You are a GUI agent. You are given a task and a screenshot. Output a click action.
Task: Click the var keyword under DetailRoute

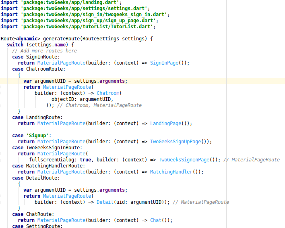(28, 190)
